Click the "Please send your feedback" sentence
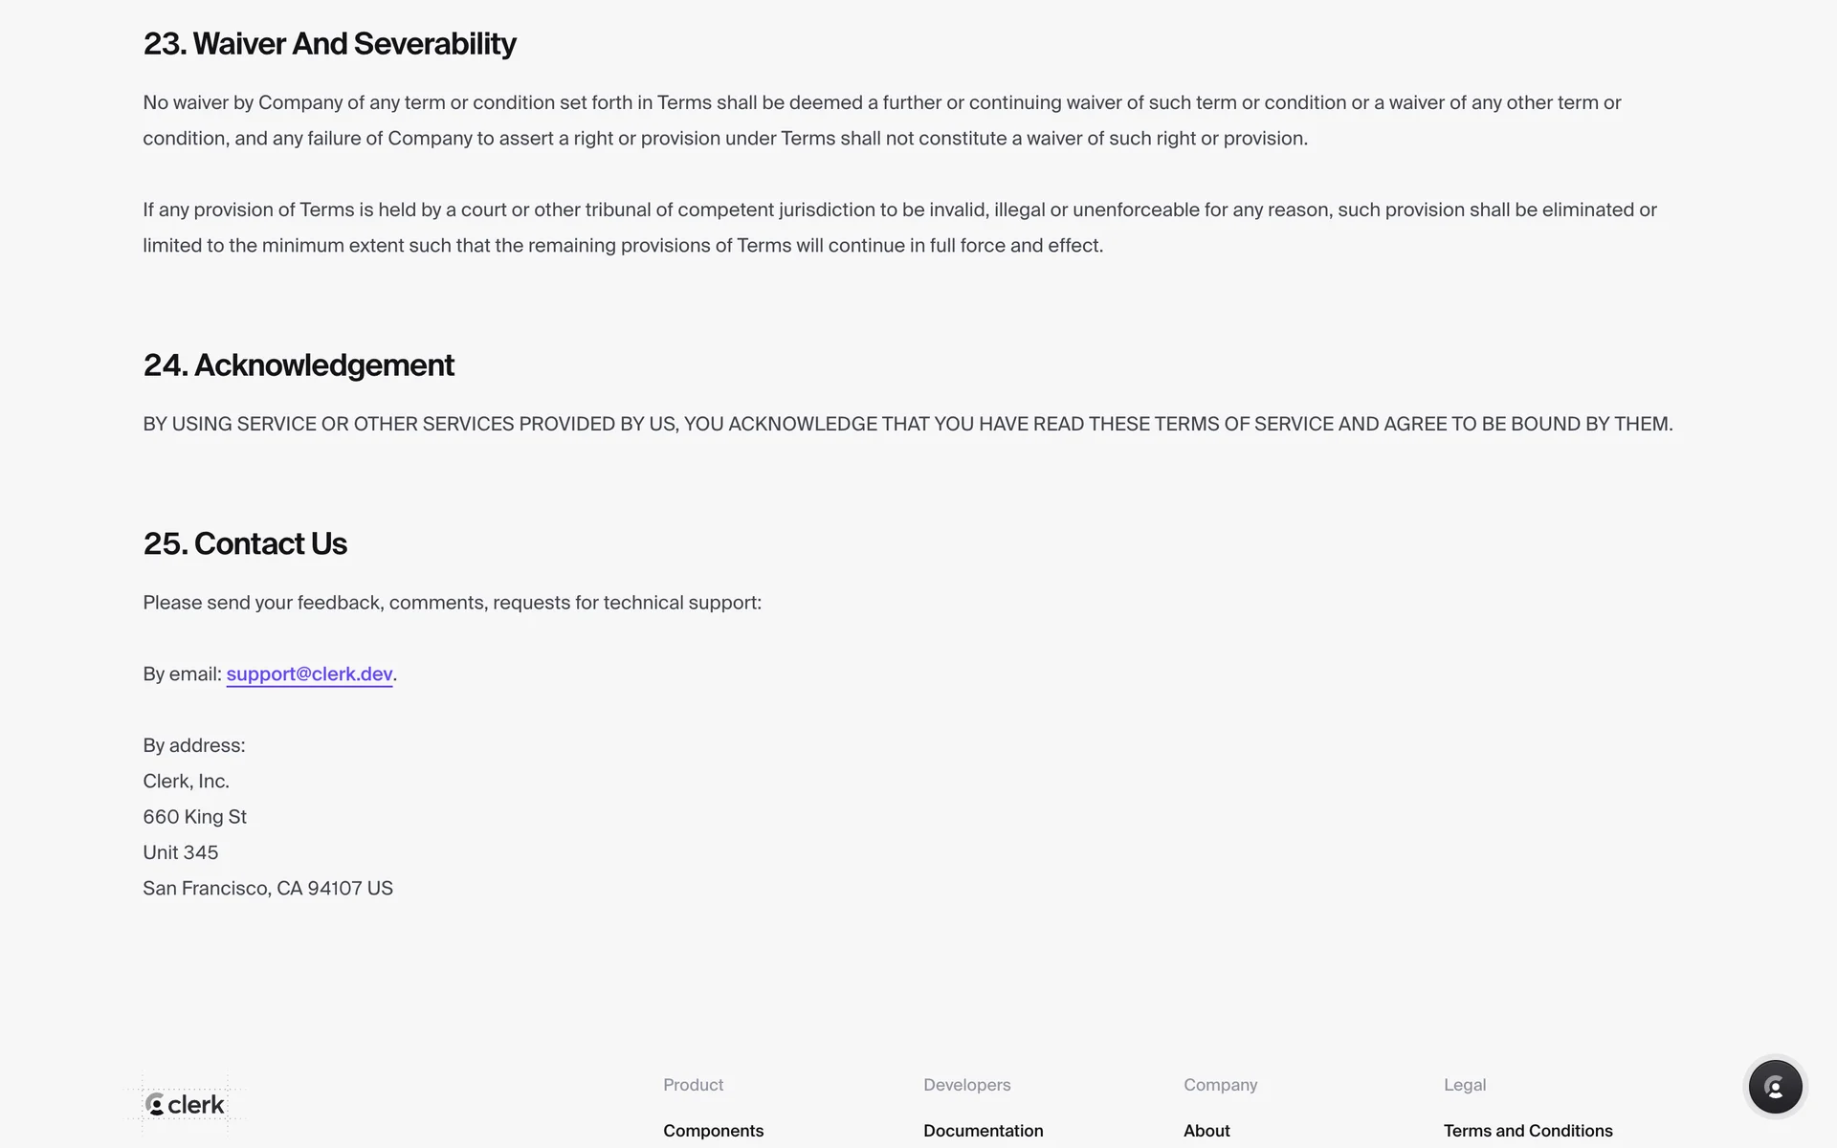1837x1148 pixels. coord(452,603)
